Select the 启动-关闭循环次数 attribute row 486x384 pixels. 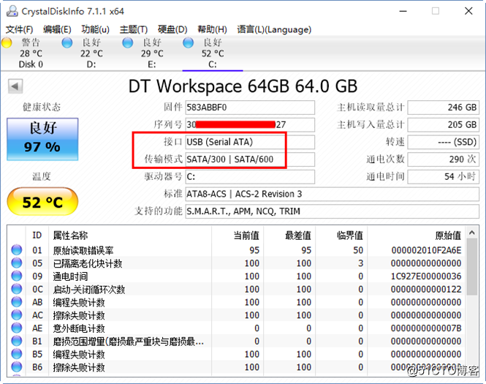tap(237, 289)
